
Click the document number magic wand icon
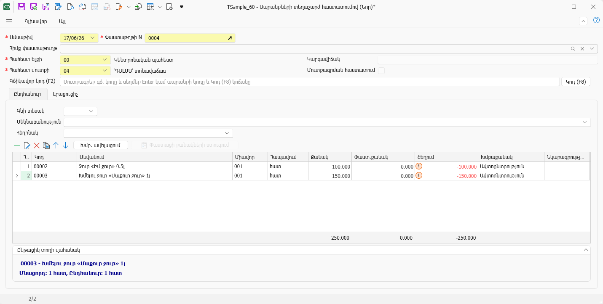pyautogui.click(x=230, y=38)
